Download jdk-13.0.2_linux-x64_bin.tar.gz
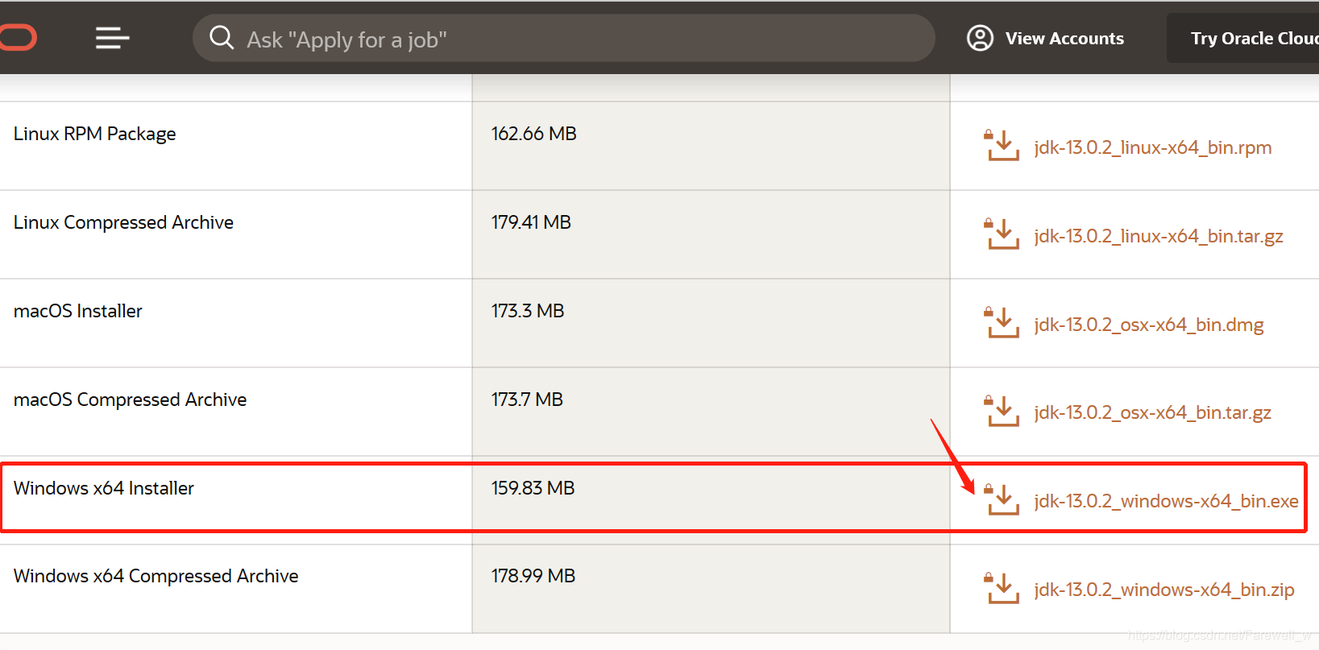The width and height of the screenshot is (1319, 650). tap(1159, 237)
